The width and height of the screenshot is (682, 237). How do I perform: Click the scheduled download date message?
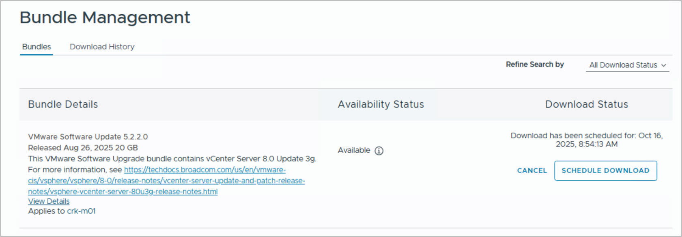pyautogui.click(x=586, y=140)
